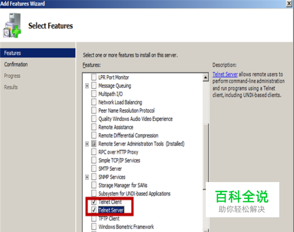This screenshot has height=232, width=294.
Task: Check Remote Differential Compression checkbox
Action: click(x=94, y=135)
